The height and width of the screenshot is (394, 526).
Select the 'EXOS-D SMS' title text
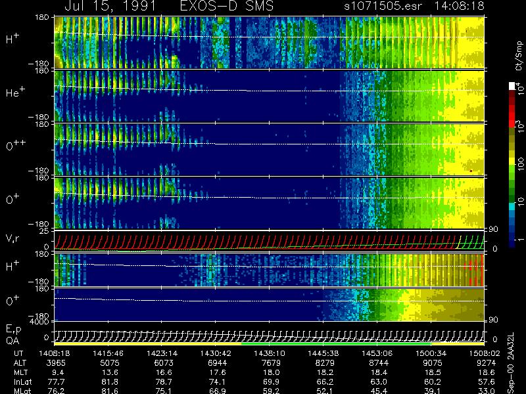pos(227,6)
